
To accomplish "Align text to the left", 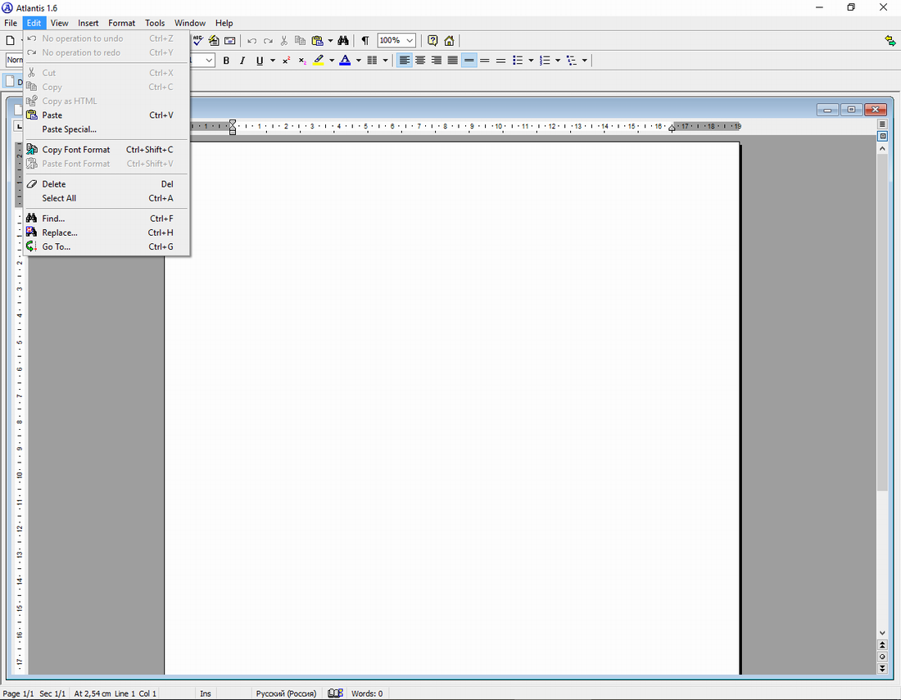I will point(405,61).
